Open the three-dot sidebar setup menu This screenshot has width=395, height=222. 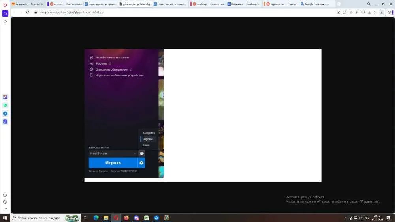(5, 209)
